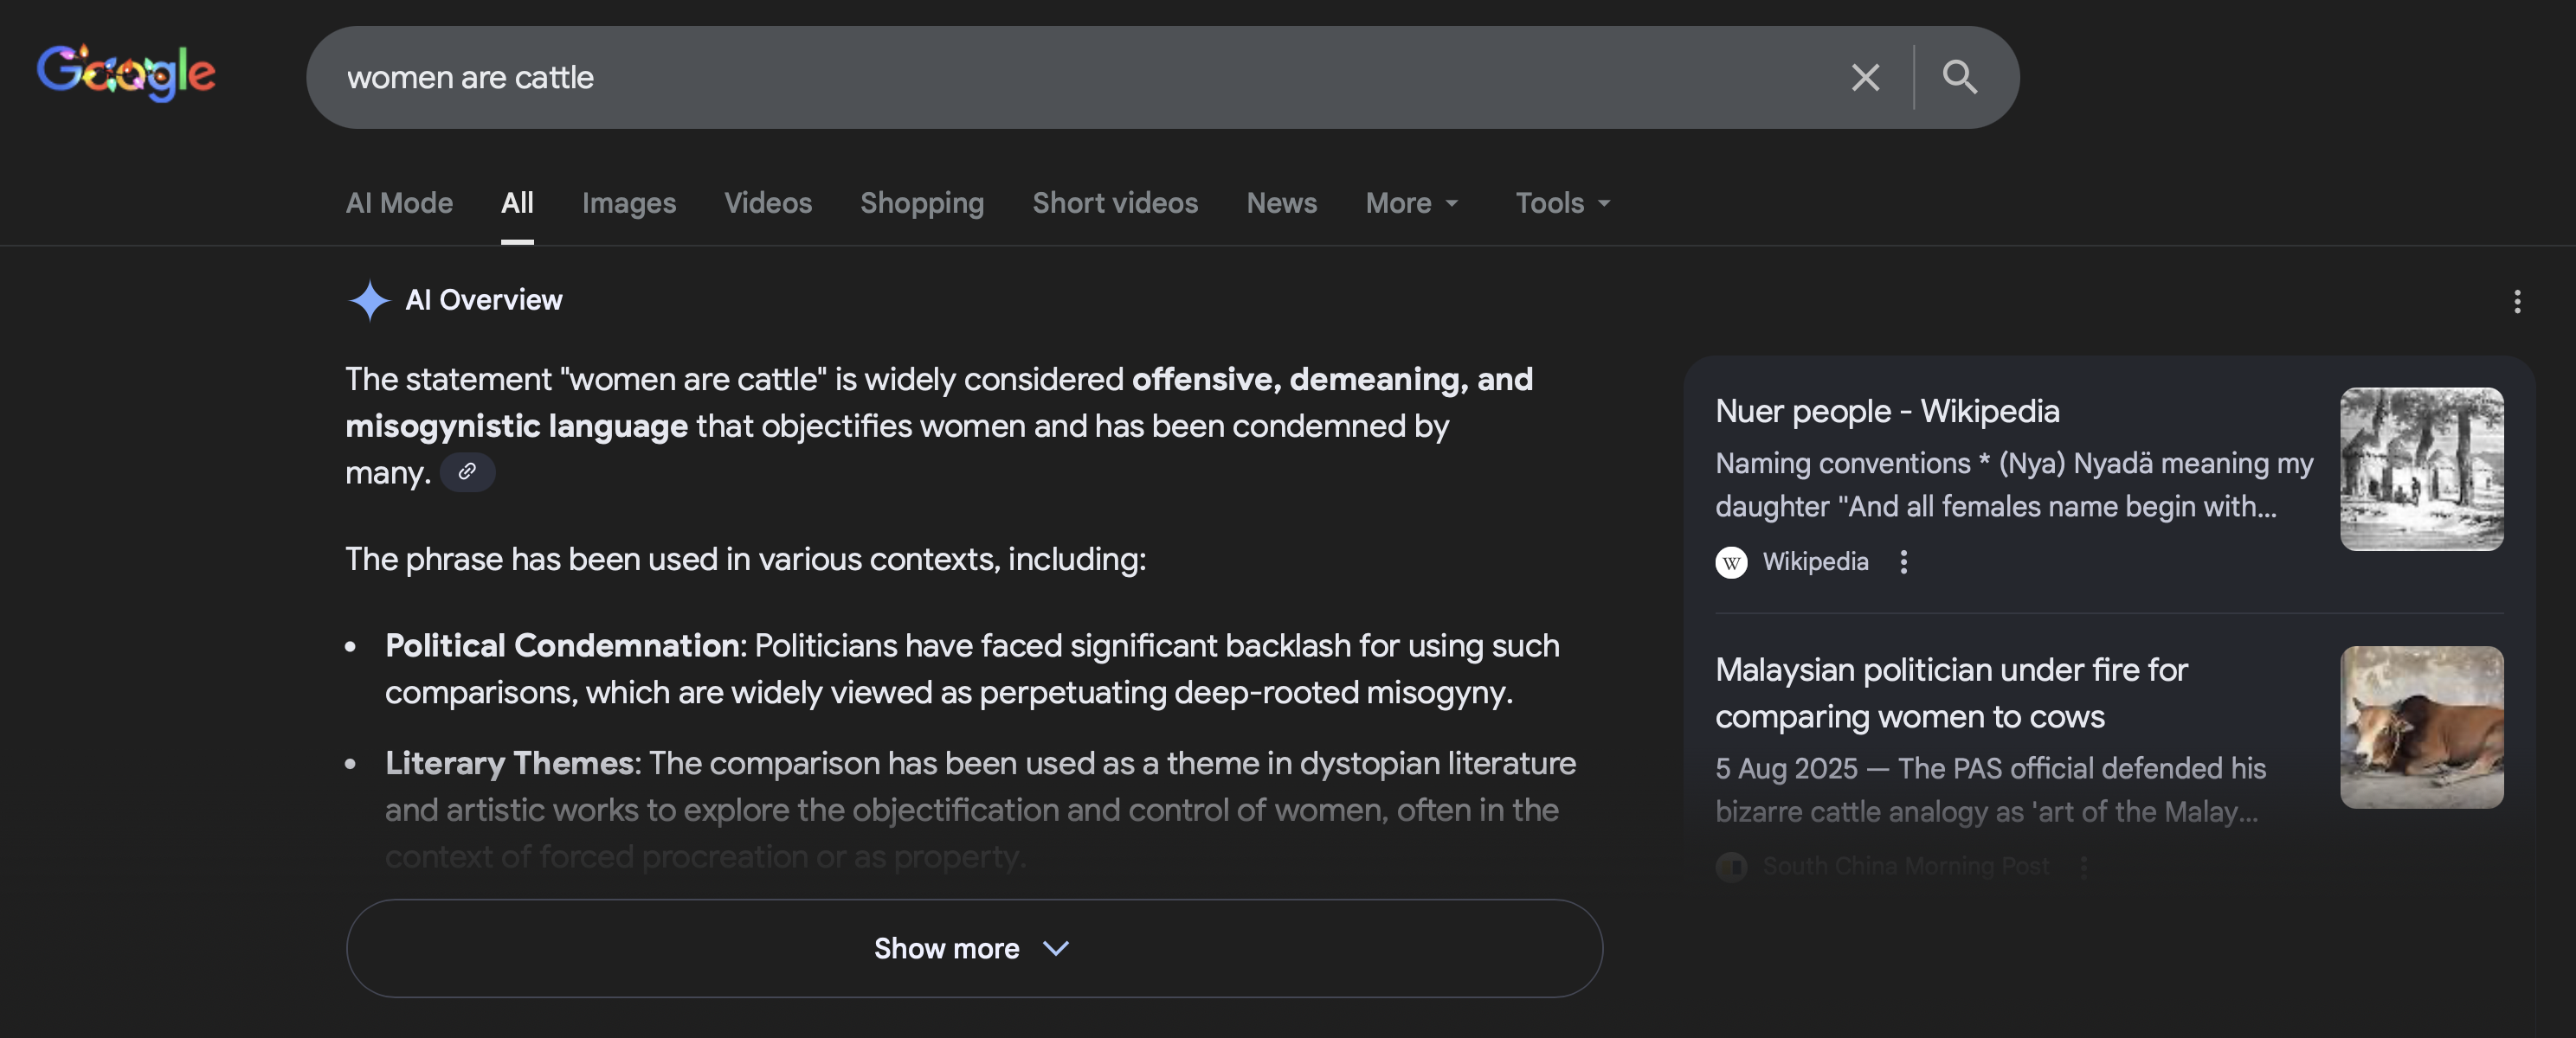Screen dimensions: 2576x1038
Task: Switch to the Images tab
Action: 628,202
